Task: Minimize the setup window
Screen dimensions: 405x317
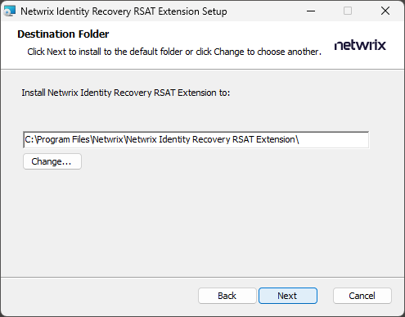Action: tap(311, 11)
